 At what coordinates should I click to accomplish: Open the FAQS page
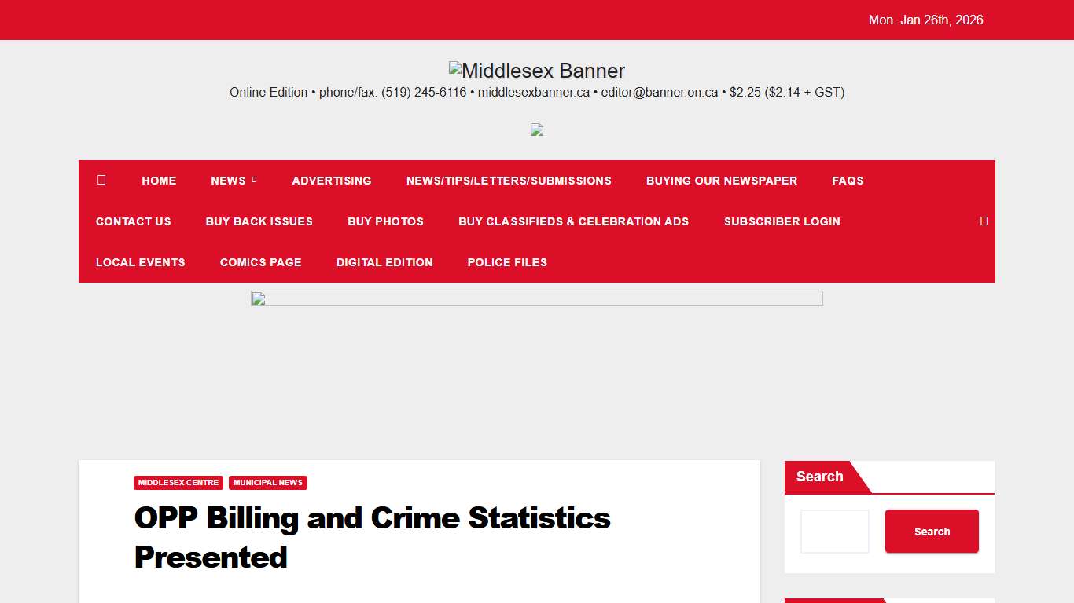[x=848, y=181]
